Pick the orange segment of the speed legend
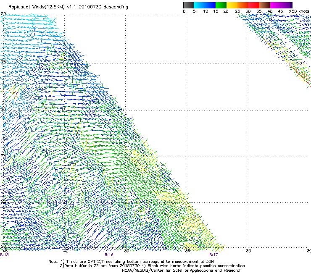Viewport: 311px width, 273px height. (x=243, y=5)
